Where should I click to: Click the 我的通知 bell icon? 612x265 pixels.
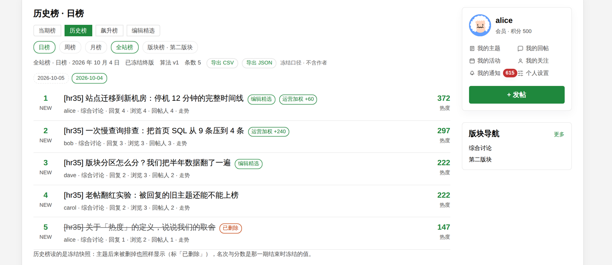[x=472, y=73]
